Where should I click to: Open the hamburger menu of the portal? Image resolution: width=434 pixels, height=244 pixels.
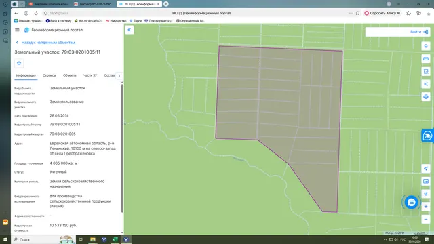click(17, 30)
